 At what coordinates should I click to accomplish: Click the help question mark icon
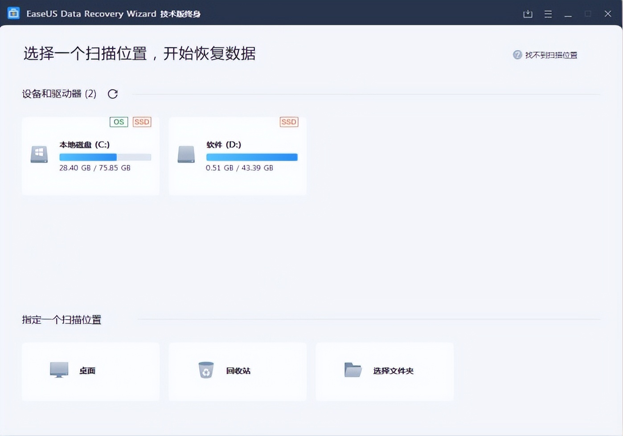click(517, 55)
